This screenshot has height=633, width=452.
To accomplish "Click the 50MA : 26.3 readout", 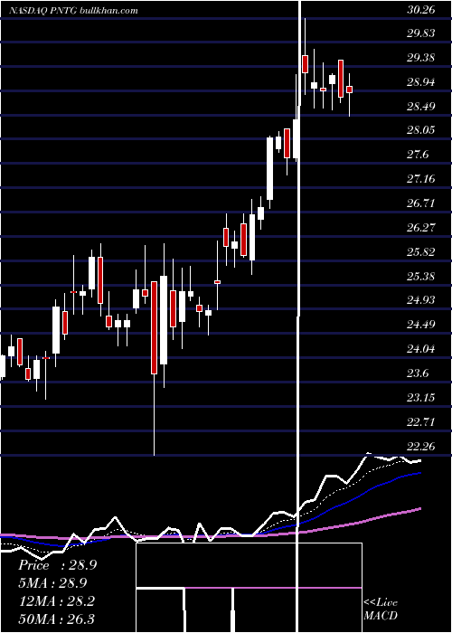I will [56, 619].
